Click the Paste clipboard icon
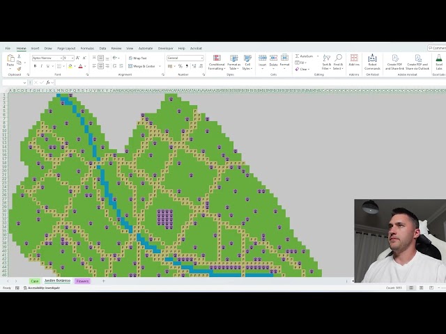The width and height of the screenshot is (446, 334). click(10, 58)
